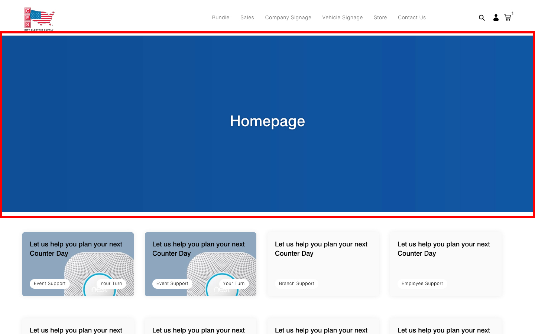
Task: Click Event Support tag on the first card
Action: pyautogui.click(x=49, y=284)
